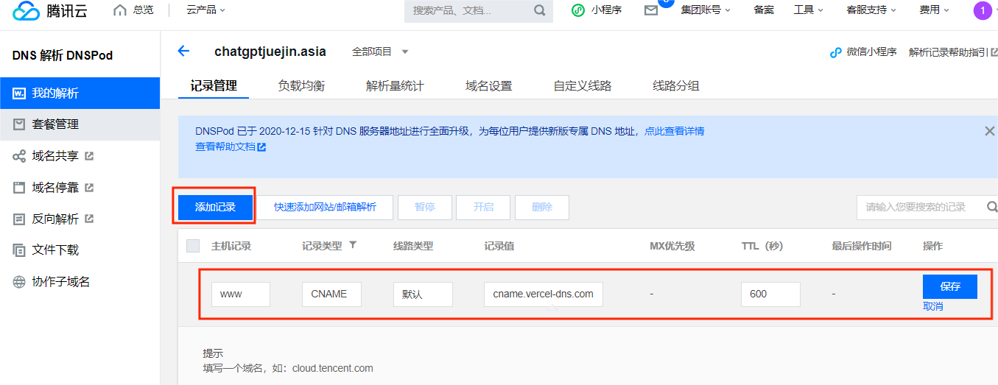Click the TTL 600 field
This screenshot has width=998, height=385.
(x=770, y=294)
